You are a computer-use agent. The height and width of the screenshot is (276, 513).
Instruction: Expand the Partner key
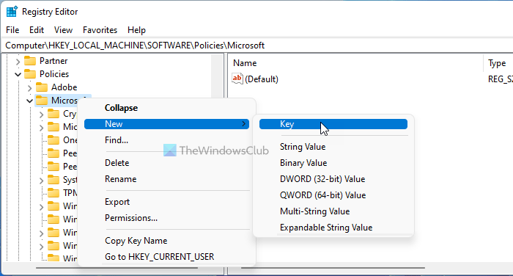click(18, 62)
